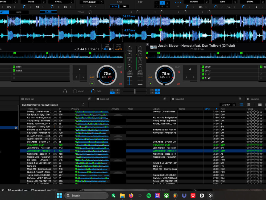Viewport: 266px width, 200px height.
Task: Toggle the left channel headphone CUE button
Action: click(x=130, y=74)
